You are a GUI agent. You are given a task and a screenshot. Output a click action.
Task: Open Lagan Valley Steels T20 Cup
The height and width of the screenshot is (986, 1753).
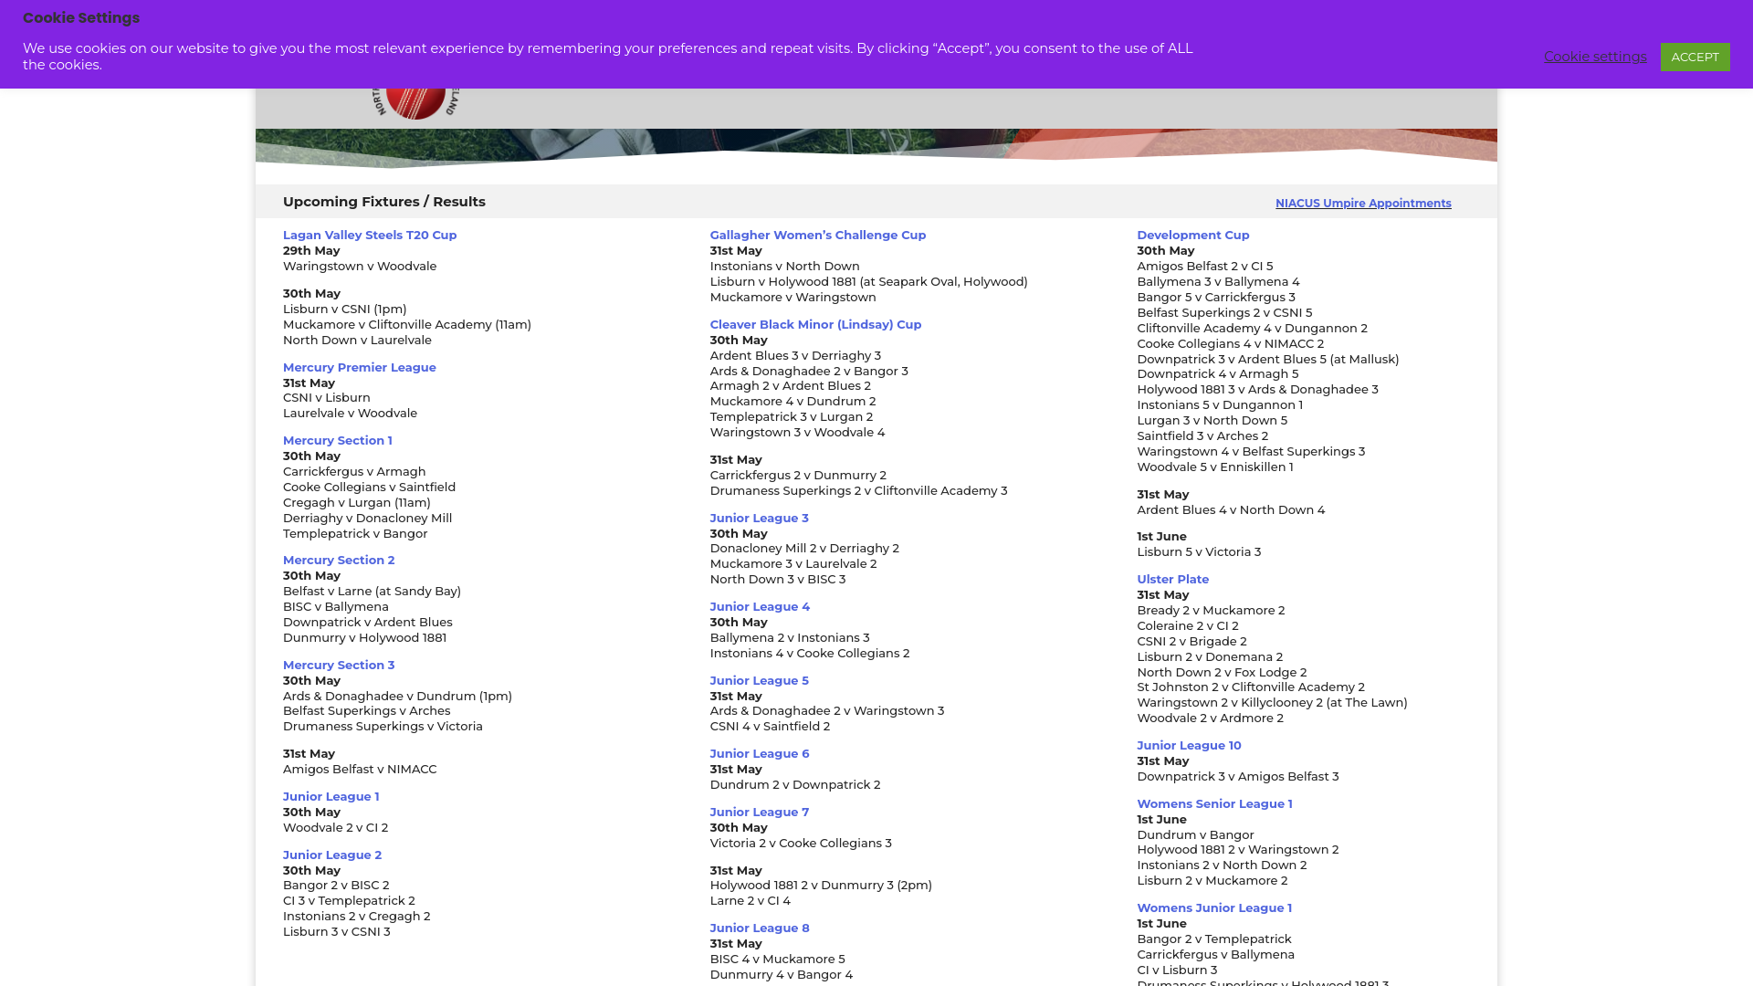[x=370, y=235]
